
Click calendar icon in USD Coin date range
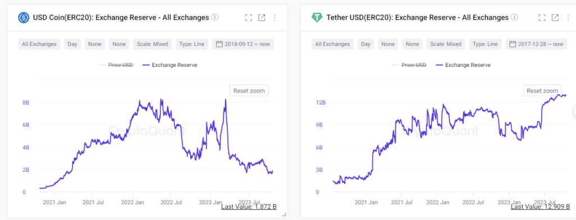219,44
